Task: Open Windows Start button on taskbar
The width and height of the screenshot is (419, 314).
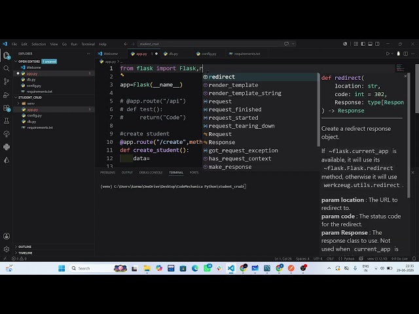Action: 62,268
